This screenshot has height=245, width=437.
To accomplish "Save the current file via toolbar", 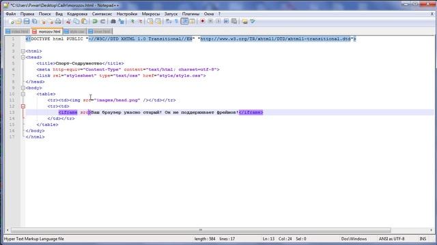I will (27, 21).
